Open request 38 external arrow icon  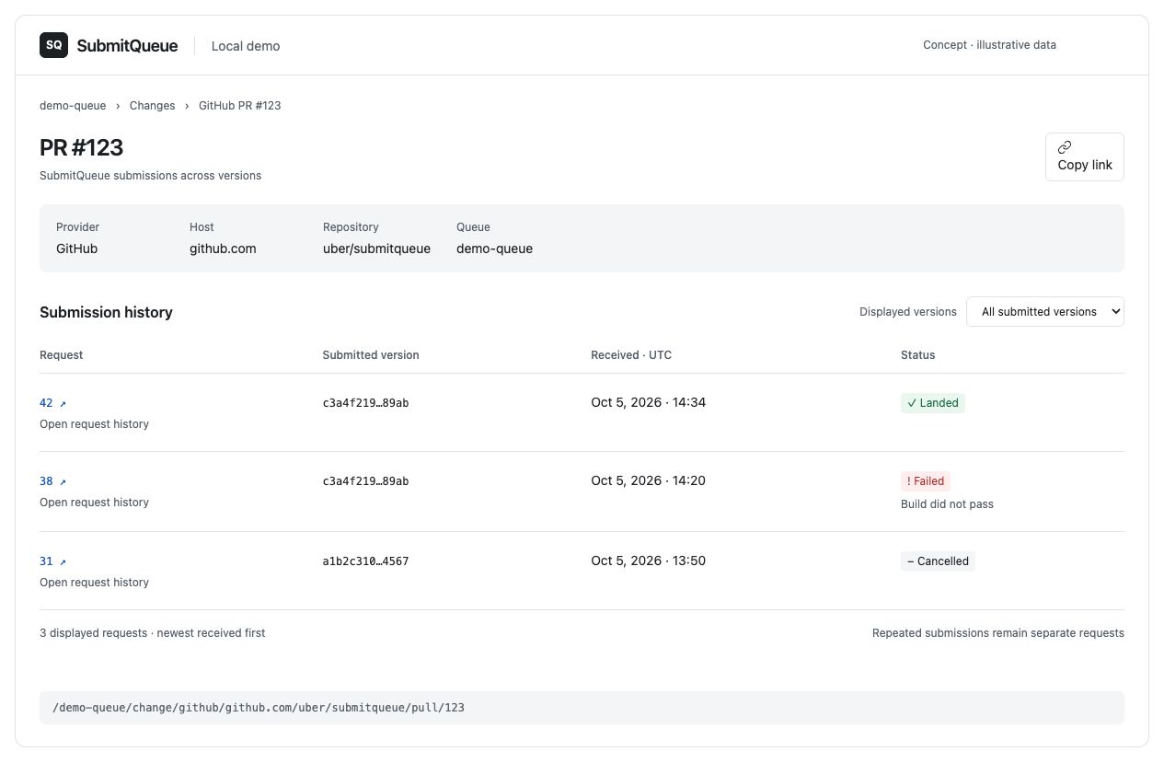pyautogui.click(x=63, y=481)
